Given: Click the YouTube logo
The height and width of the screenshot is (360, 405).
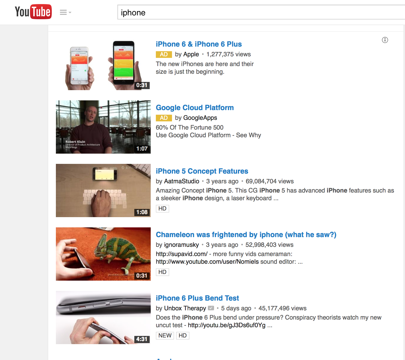Looking at the screenshot, I should coord(33,12).
